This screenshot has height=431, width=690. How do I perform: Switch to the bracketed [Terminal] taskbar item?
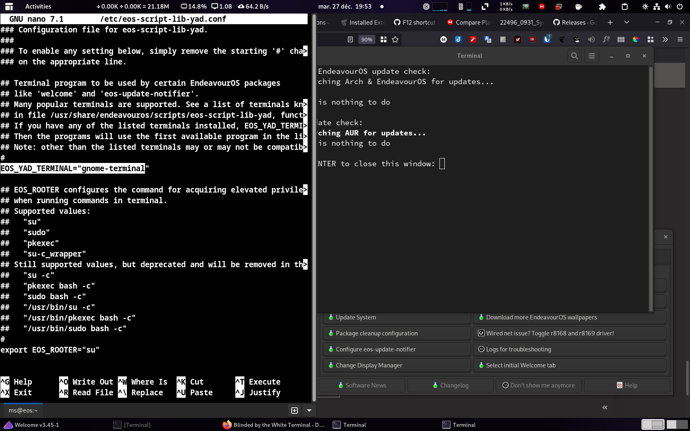point(132,425)
